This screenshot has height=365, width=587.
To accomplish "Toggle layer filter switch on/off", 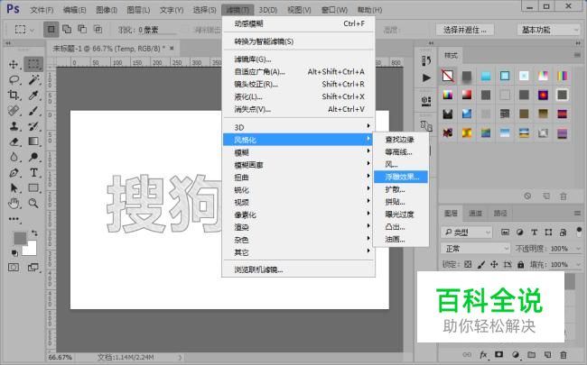I will pyautogui.click(x=579, y=232).
